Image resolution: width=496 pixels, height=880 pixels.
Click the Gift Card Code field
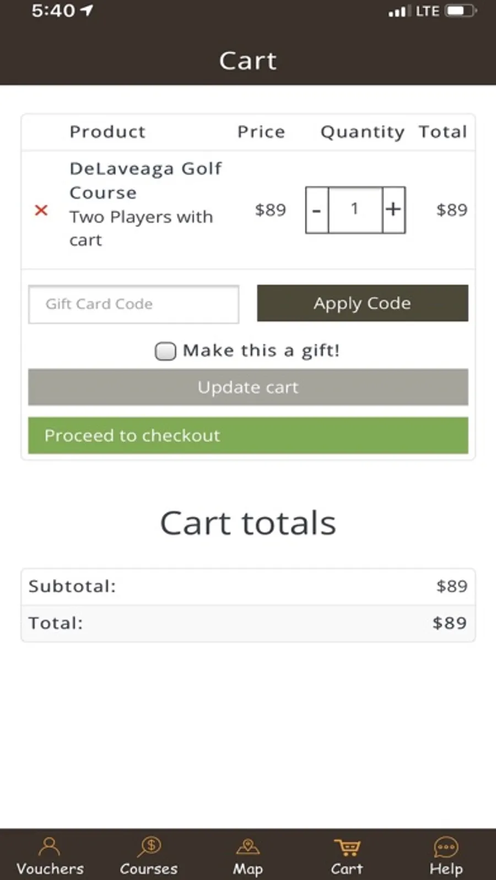134,304
